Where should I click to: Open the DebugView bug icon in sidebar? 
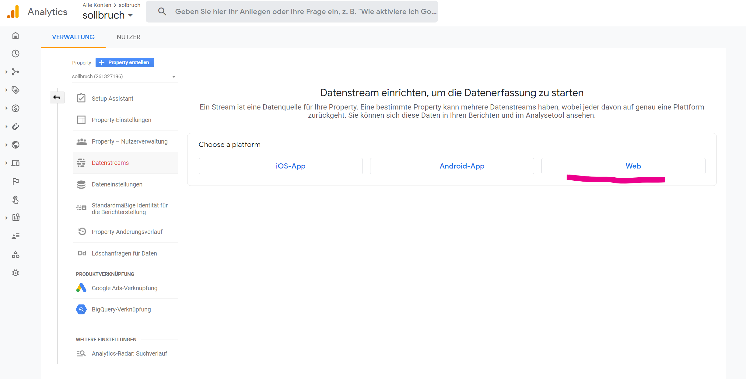pyautogui.click(x=16, y=273)
